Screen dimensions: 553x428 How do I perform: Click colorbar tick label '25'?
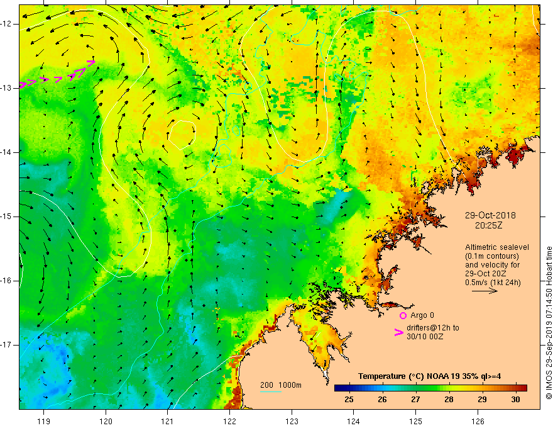pyautogui.click(x=349, y=400)
